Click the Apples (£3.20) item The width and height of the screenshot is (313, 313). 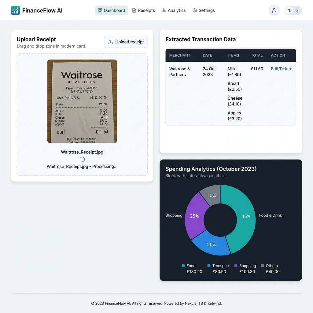(x=235, y=116)
